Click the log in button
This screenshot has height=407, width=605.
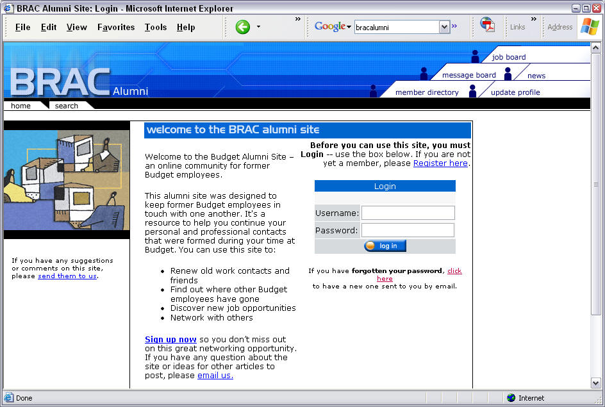point(385,245)
